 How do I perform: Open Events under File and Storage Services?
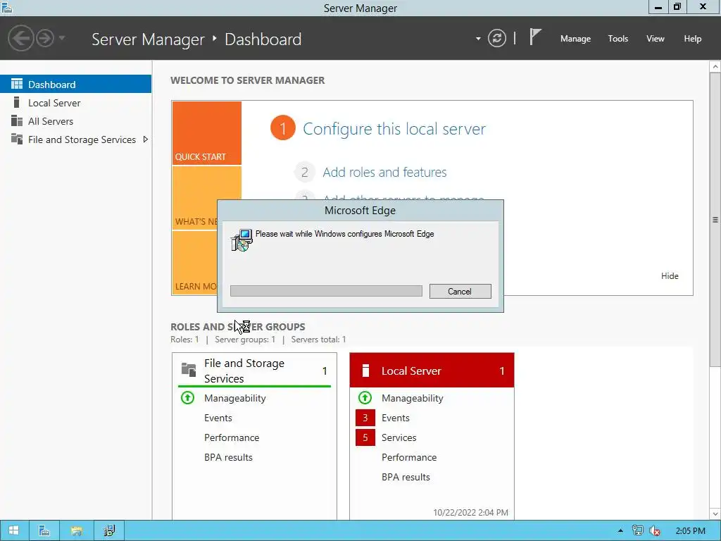tap(218, 418)
